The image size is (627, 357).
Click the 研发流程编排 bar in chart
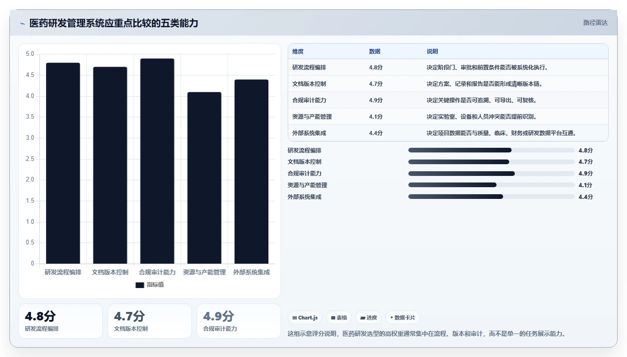pos(63,163)
